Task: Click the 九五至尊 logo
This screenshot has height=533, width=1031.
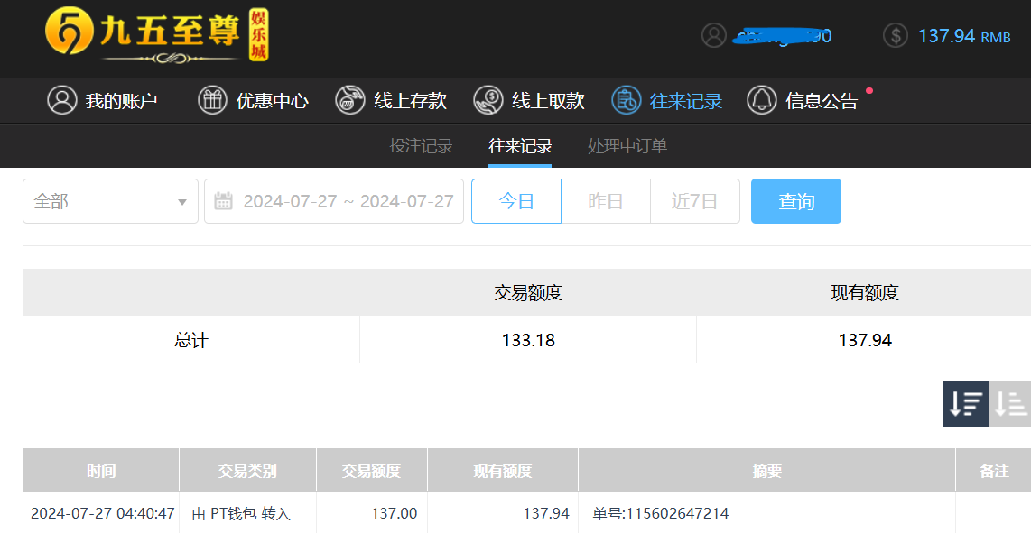Action: coord(156,37)
